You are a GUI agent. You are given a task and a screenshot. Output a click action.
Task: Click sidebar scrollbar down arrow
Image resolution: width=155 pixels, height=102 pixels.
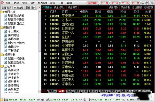pos(40,91)
